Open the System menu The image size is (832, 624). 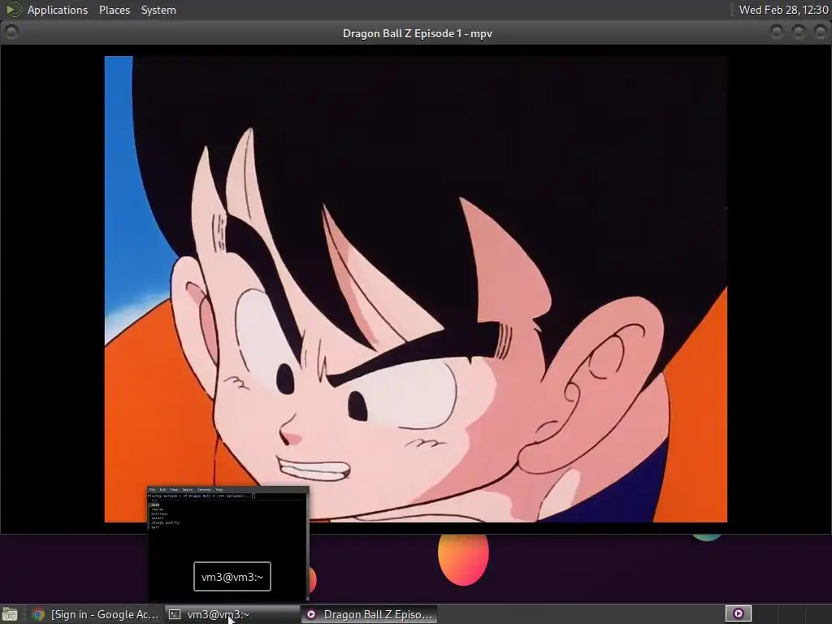click(158, 10)
